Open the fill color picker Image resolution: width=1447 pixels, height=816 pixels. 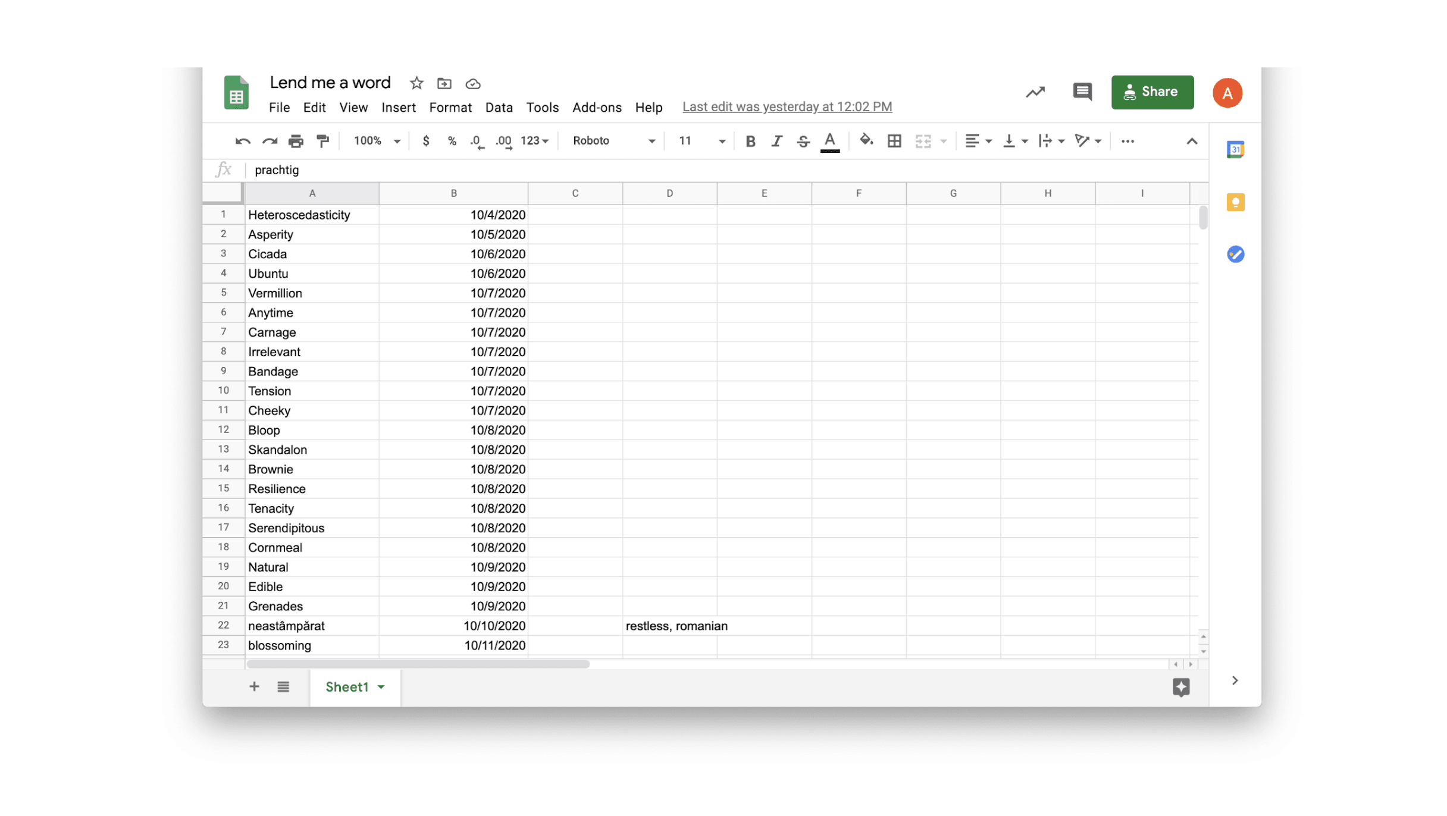pos(866,141)
